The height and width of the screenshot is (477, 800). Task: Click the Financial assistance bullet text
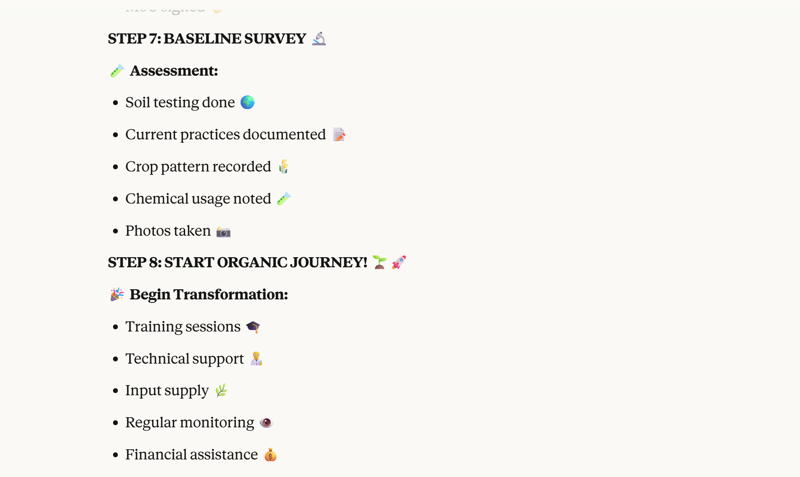tap(191, 455)
